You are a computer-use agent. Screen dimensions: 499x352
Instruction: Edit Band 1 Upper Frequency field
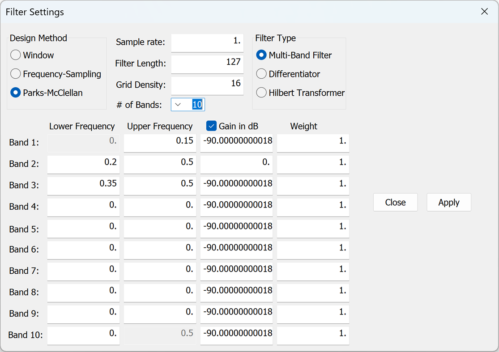coord(160,143)
